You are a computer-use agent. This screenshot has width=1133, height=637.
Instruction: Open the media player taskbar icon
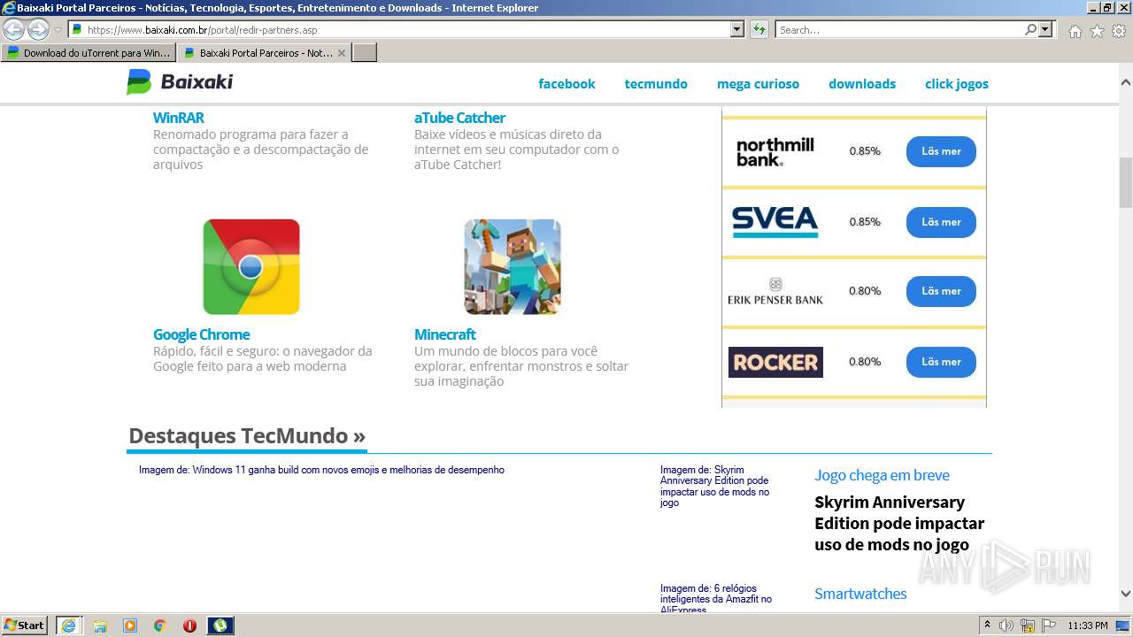click(x=130, y=625)
